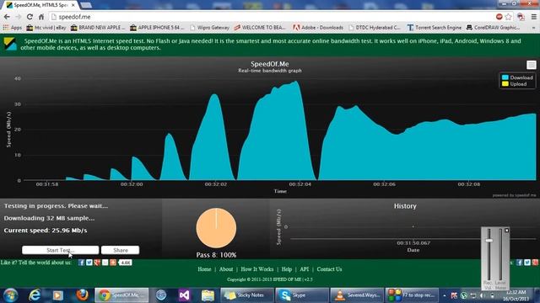
Task: Reload the speedof.me page
Action: (x=30, y=17)
